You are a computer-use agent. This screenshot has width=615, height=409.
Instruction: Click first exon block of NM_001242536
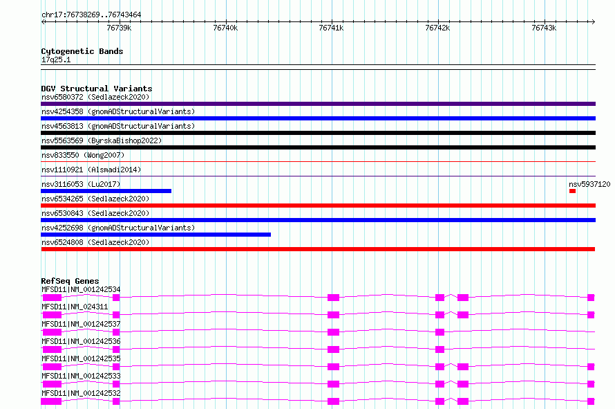tap(51, 349)
